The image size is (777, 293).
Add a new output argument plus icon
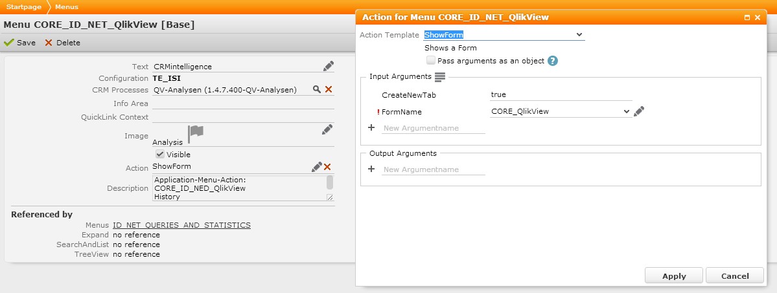[372, 169]
